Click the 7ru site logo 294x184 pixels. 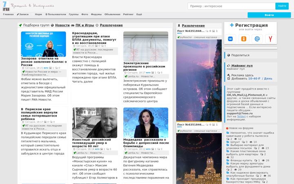click(x=6, y=6)
